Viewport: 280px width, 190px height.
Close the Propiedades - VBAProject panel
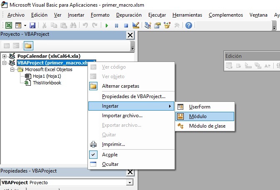[130, 172]
